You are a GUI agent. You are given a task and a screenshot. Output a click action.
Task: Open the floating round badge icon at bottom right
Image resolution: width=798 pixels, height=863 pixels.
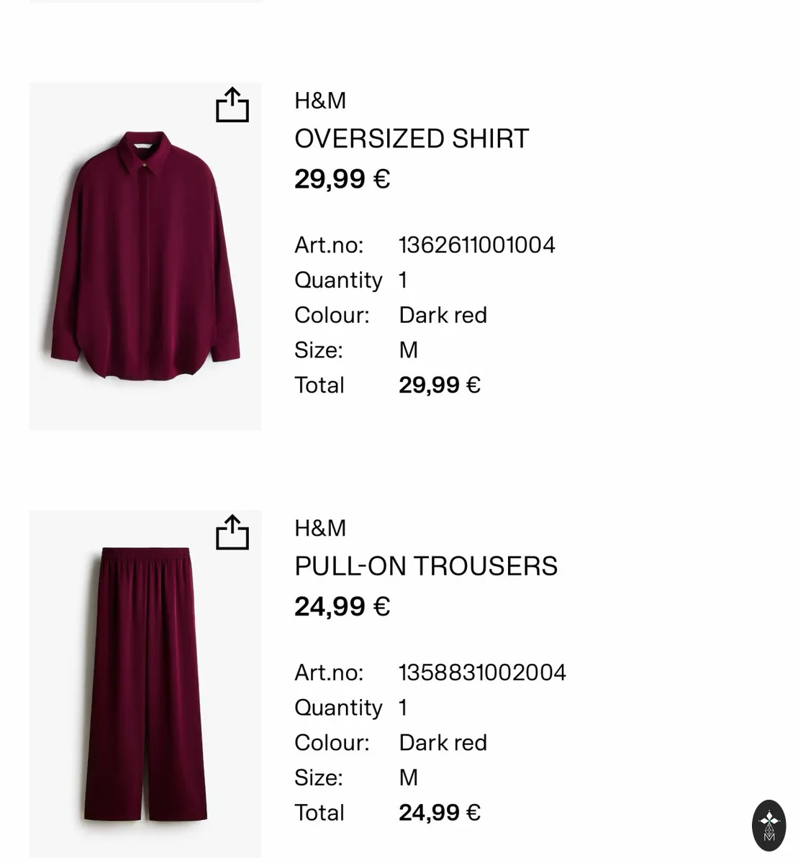[x=768, y=826]
